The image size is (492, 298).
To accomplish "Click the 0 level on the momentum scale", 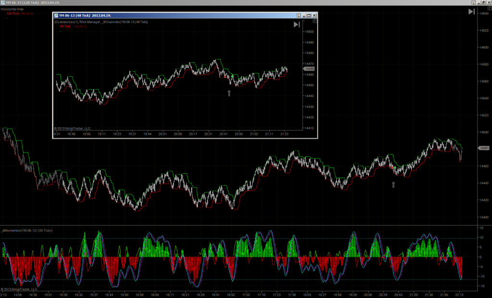I will point(480,257).
